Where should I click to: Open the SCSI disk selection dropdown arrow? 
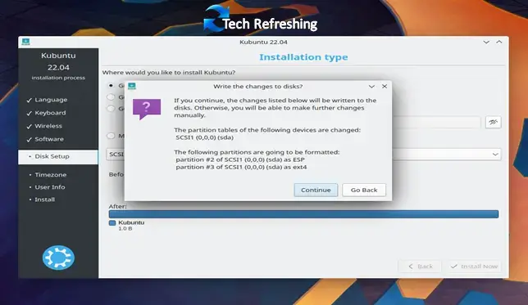495,155
